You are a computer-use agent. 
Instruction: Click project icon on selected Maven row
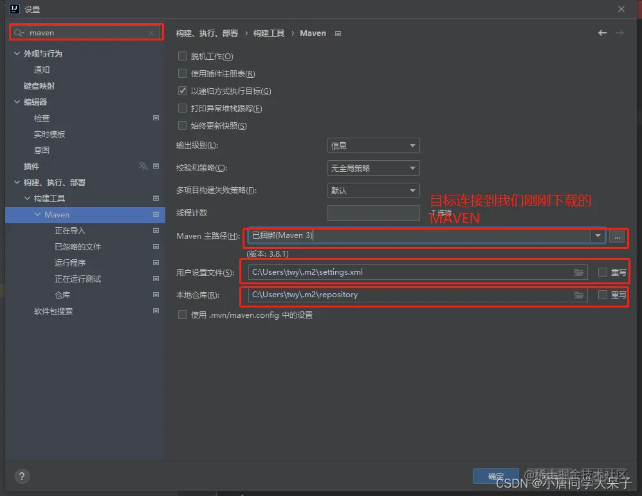pyautogui.click(x=156, y=214)
